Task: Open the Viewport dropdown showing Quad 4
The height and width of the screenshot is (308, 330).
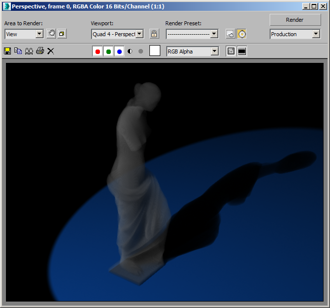Action: tap(117, 34)
